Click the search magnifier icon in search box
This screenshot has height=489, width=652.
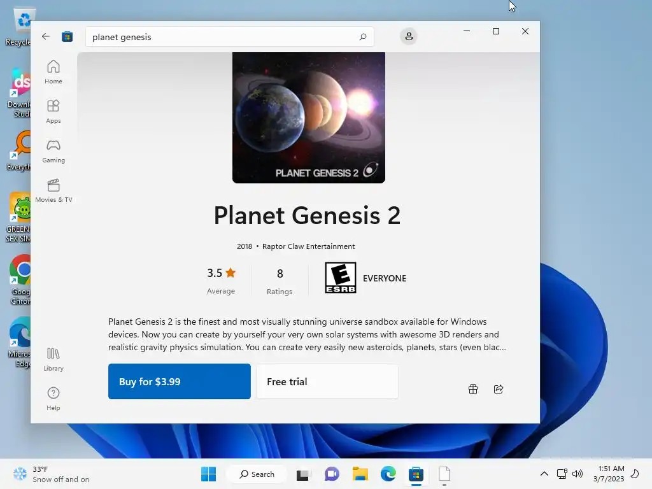362,37
